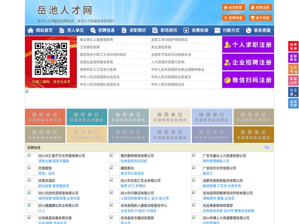Image resolution: width=299 pixels, height=224 pixels.
Task: Click the 会员登录 login button
Action: click(233, 7)
